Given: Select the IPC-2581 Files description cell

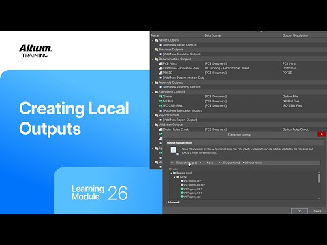Looking at the screenshot, I should pyautogui.click(x=292, y=106).
